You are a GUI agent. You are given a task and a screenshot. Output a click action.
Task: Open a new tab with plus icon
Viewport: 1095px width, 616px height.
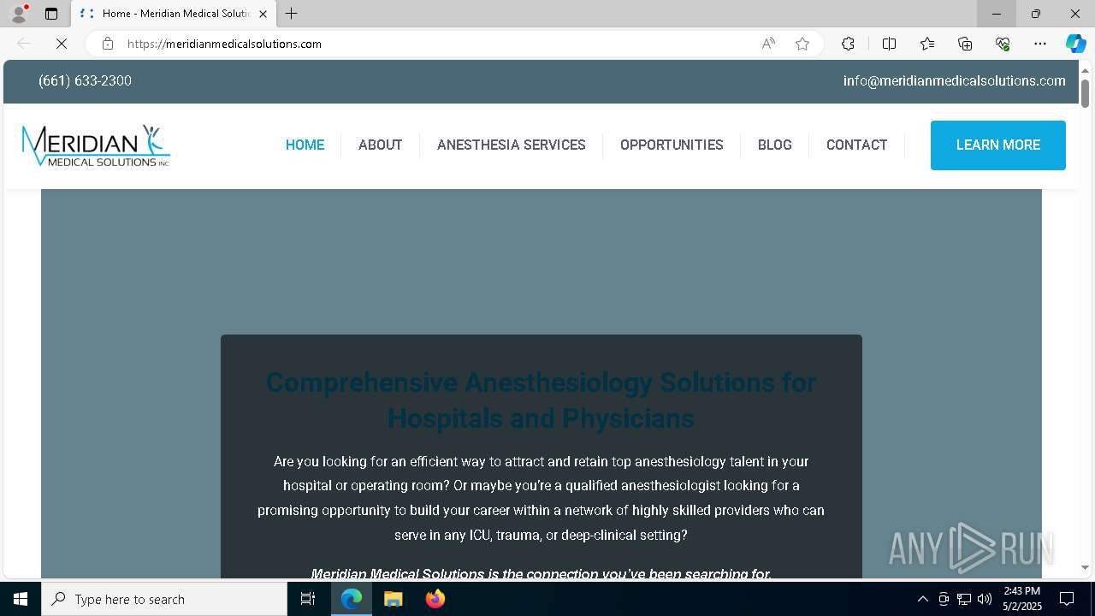click(292, 14)
